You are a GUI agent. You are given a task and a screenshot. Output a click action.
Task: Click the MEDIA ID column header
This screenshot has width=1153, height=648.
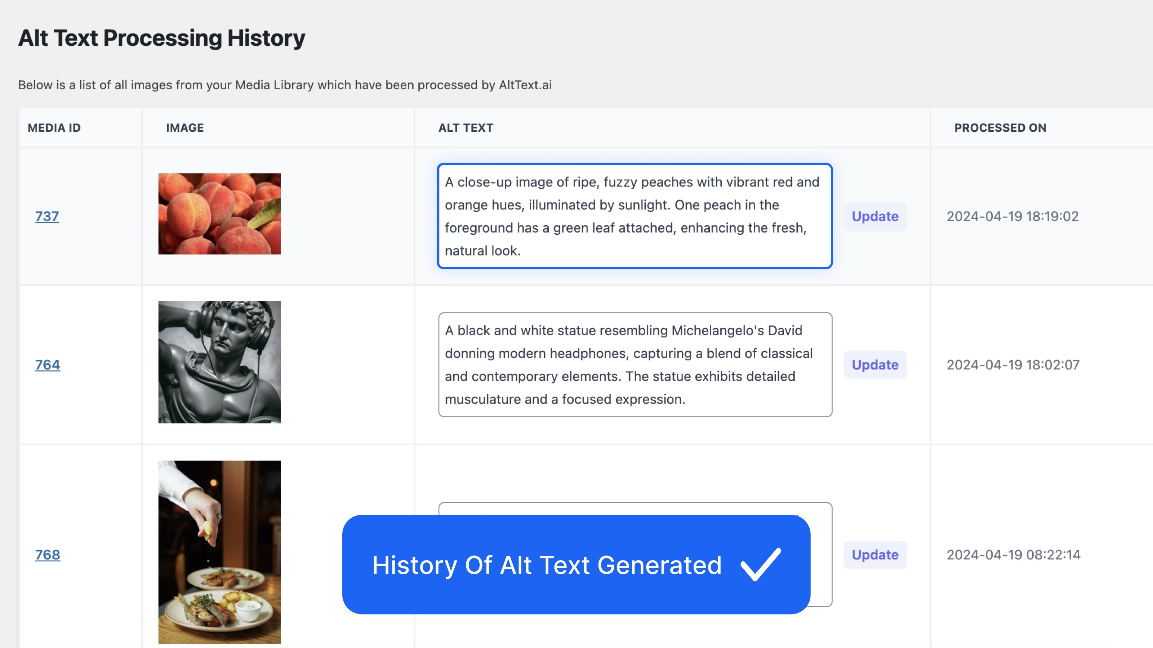click(x=54, y=127)
